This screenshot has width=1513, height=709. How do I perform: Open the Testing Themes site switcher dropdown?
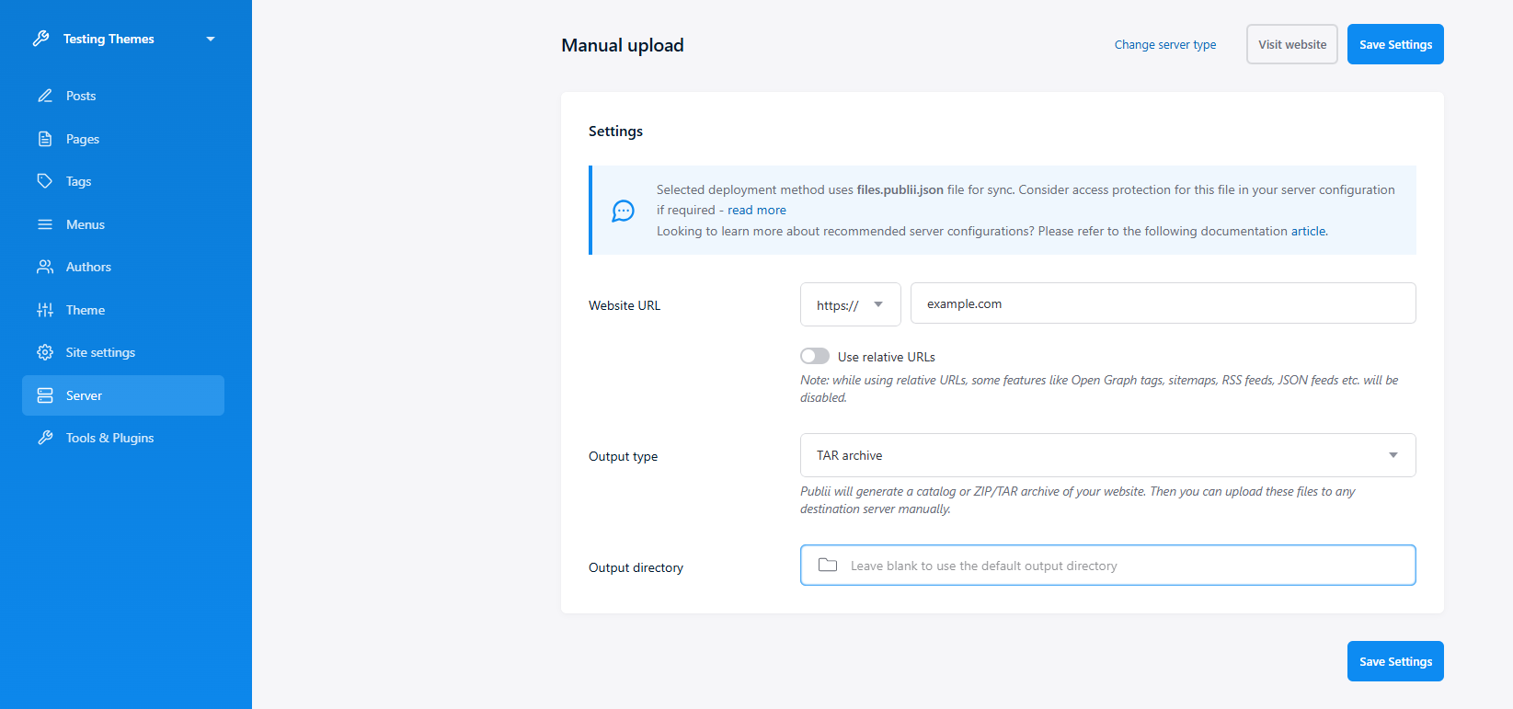click(123, 39)
